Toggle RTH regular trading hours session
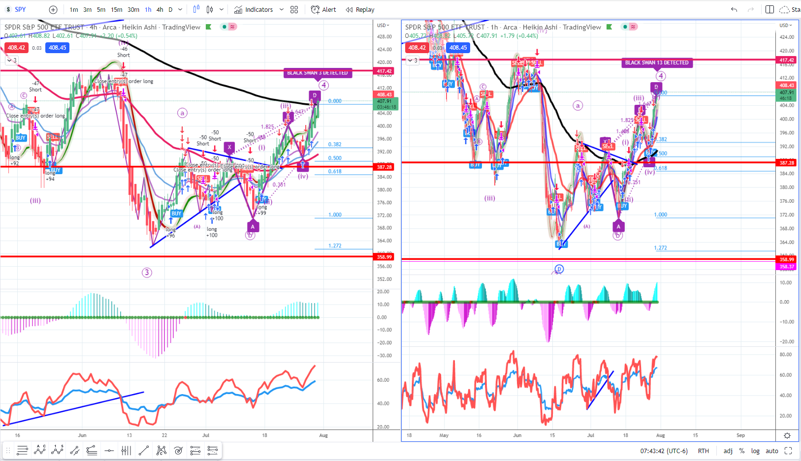801x461 pixels. [704, 451]
